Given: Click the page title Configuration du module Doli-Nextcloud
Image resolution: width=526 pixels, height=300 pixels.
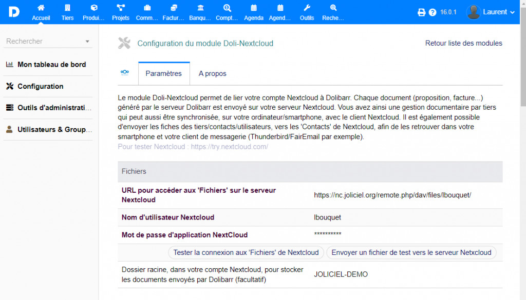Looking at the screenshot, I should click(x=205, y=44).
